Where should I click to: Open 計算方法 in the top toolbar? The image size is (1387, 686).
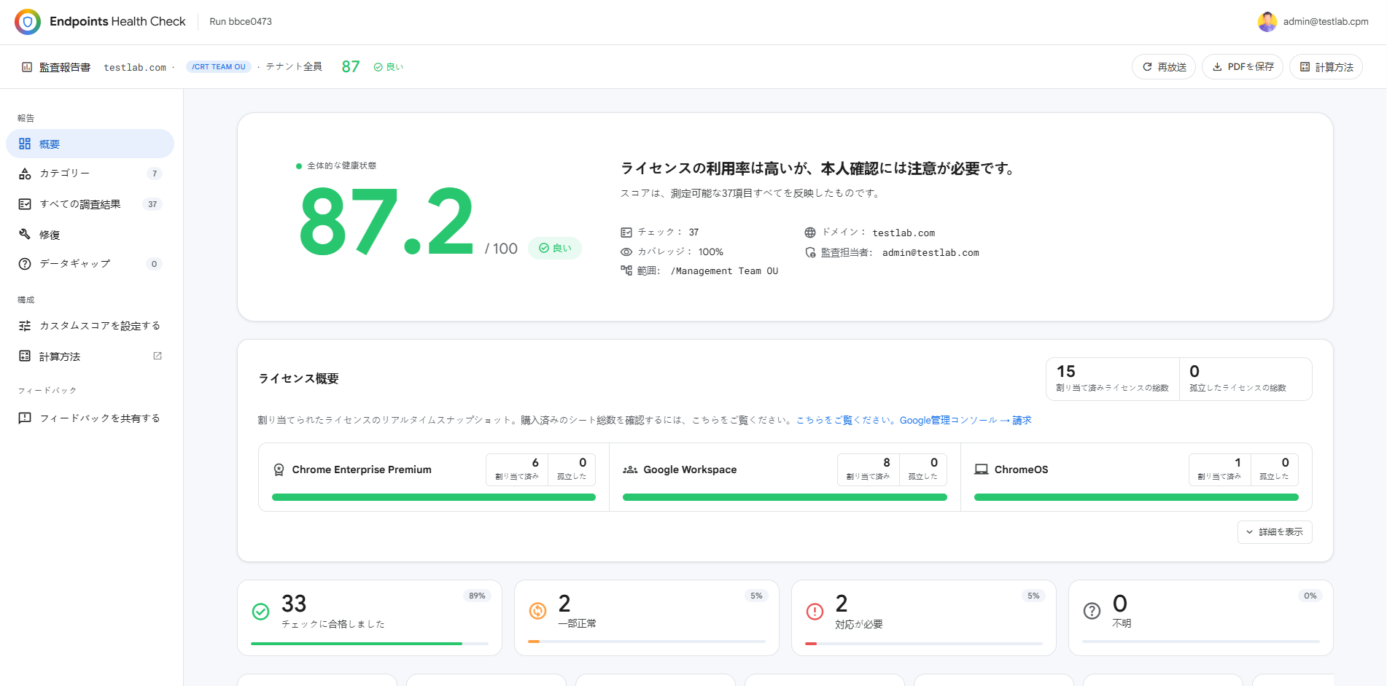click(x=1326, y=67)
